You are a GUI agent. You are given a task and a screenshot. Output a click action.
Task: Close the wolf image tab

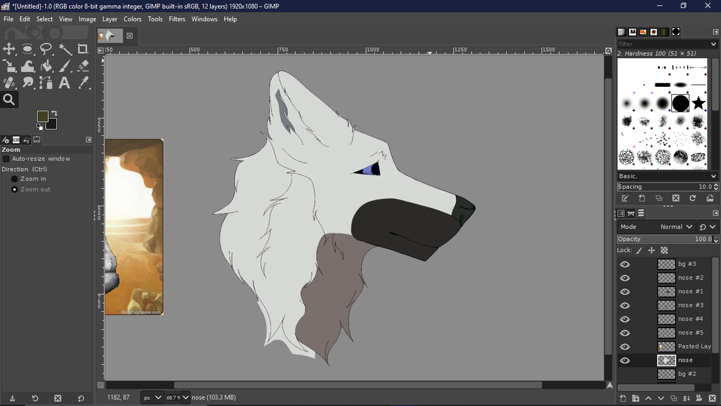coord(130,36)
